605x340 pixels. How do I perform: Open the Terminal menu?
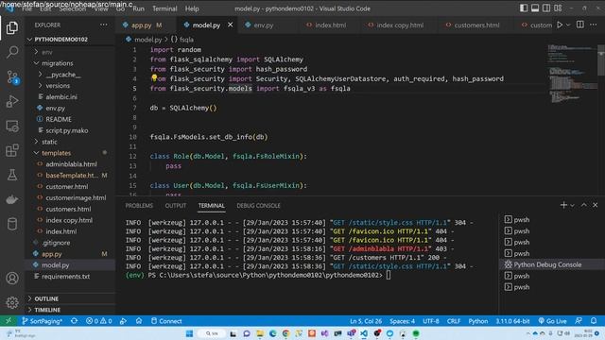164,8
